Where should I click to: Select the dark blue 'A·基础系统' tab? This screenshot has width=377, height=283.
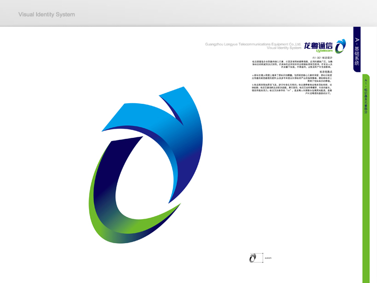[357, 49]
